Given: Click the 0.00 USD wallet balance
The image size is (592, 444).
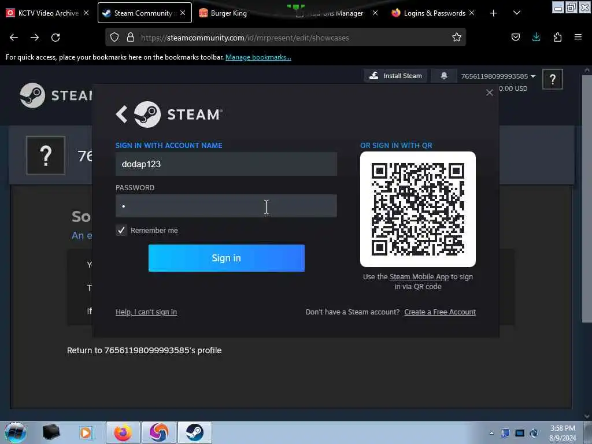Looking at the screenshot, I should tap(513, 88).
